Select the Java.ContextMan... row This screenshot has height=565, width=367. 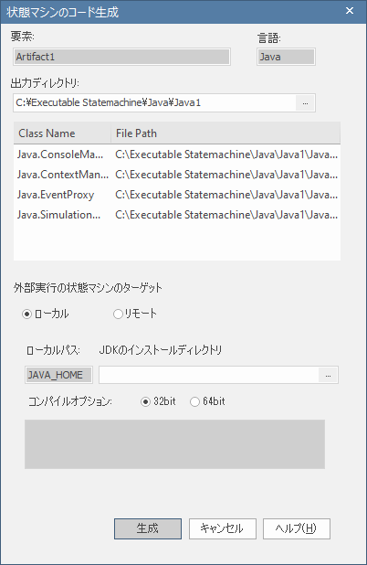coord(177,175)
